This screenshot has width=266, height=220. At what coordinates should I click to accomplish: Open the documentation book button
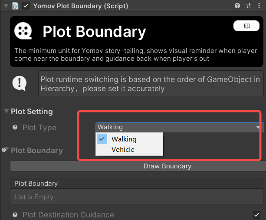tap(246, 26)
